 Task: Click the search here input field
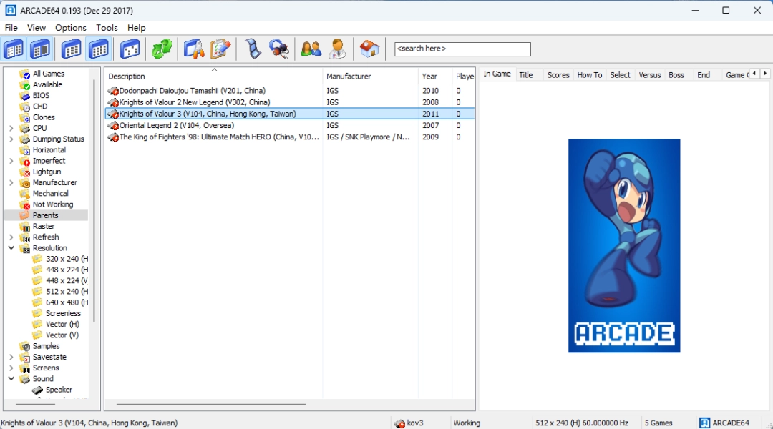coord(462,49)
